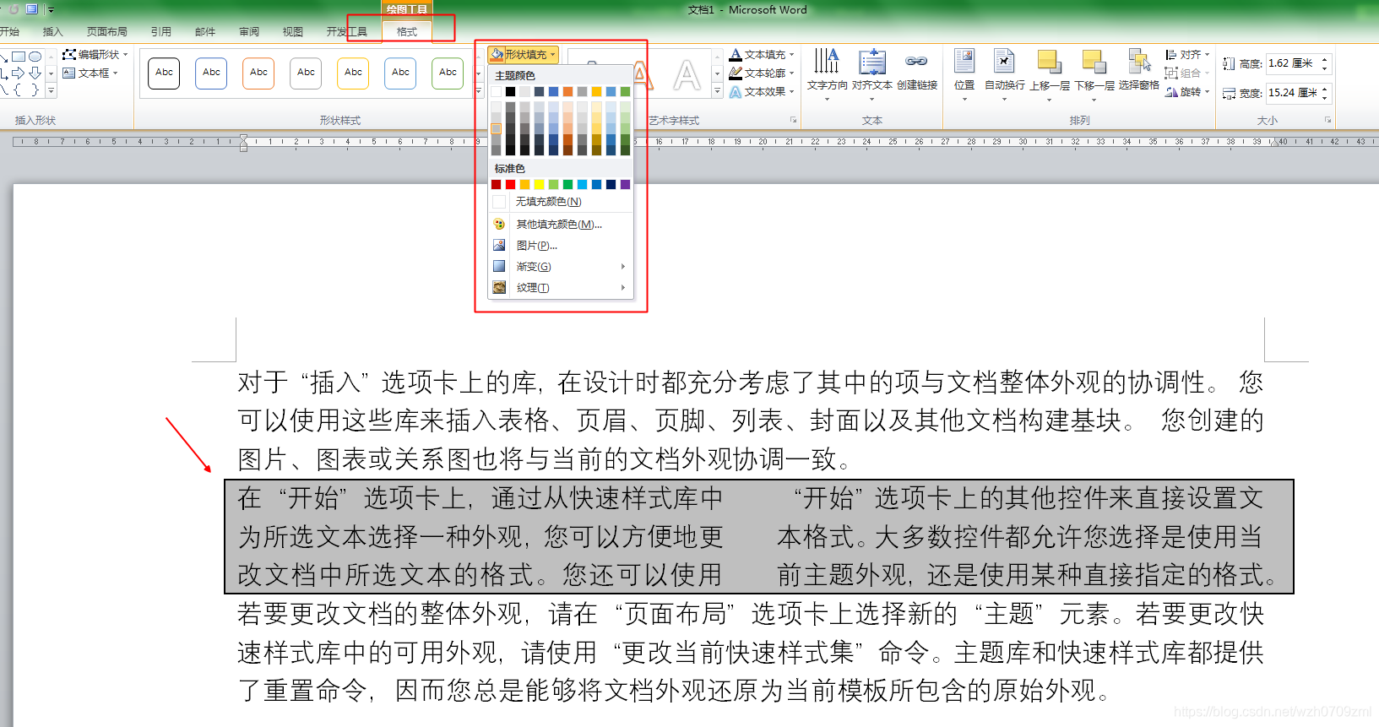Switch to the 插入 ribbon tab
Viewport: 1379px width, 727px height.
[52, 32]
